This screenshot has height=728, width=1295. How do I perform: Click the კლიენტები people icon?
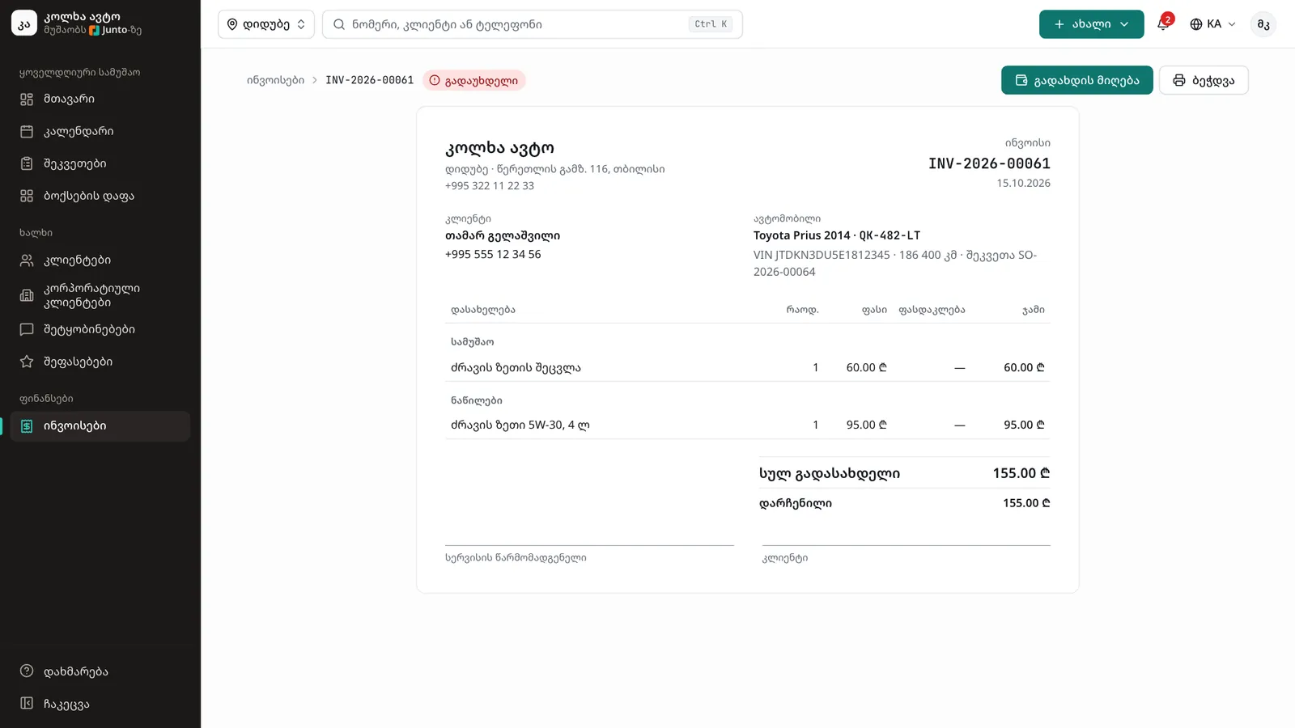pos(27,260)
